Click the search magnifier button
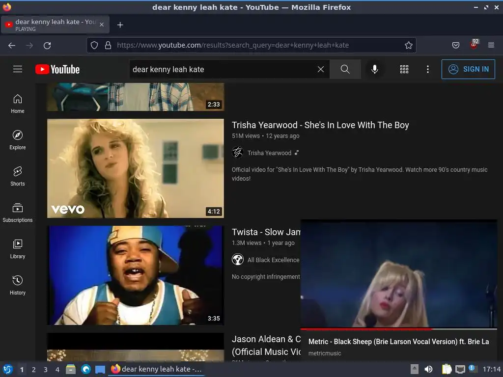 pos(345,69)
